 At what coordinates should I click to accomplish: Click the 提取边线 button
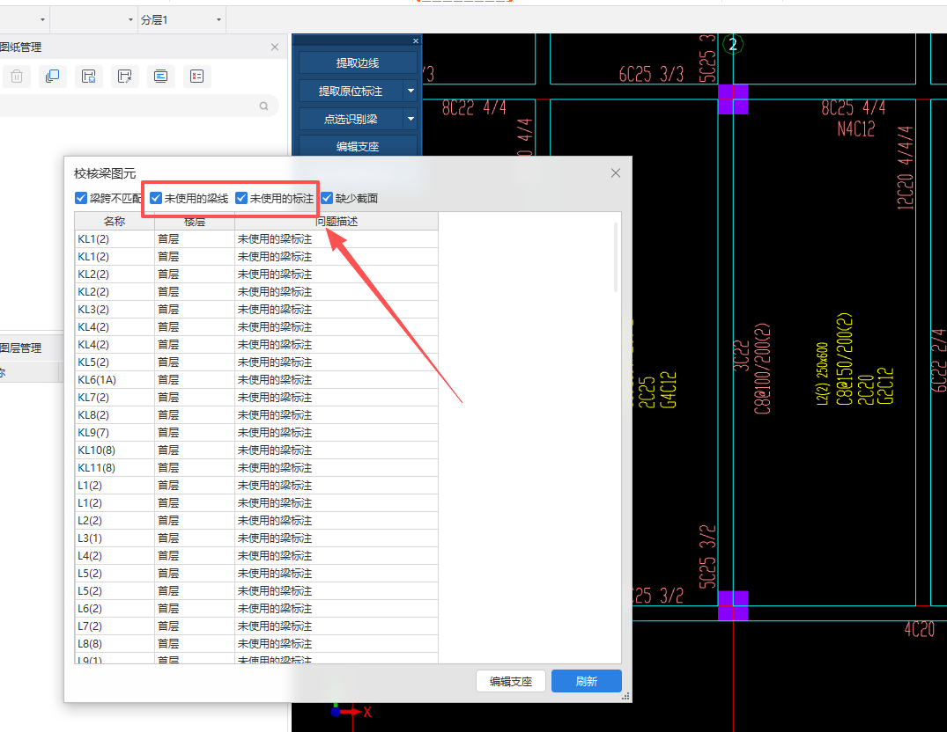(x=357, y=62)
